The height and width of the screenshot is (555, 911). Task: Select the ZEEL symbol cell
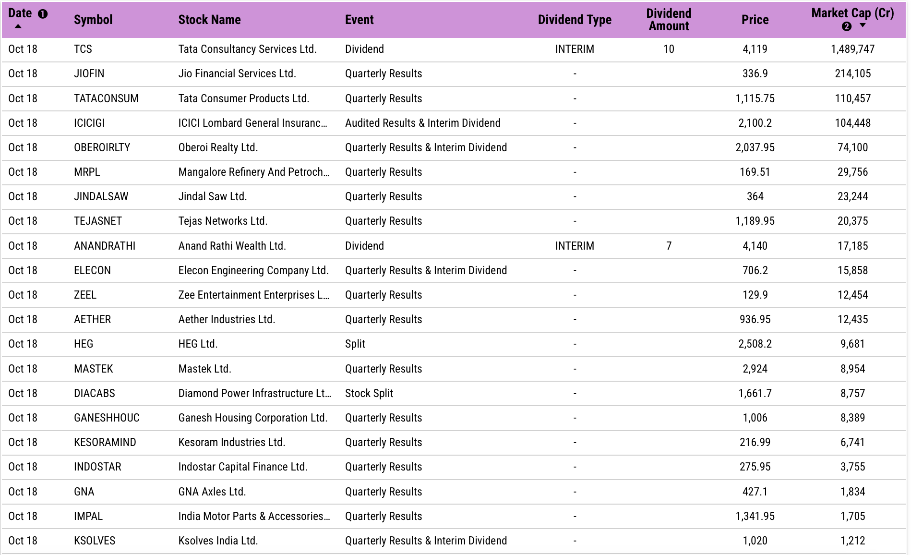click(x=85, y=295)
